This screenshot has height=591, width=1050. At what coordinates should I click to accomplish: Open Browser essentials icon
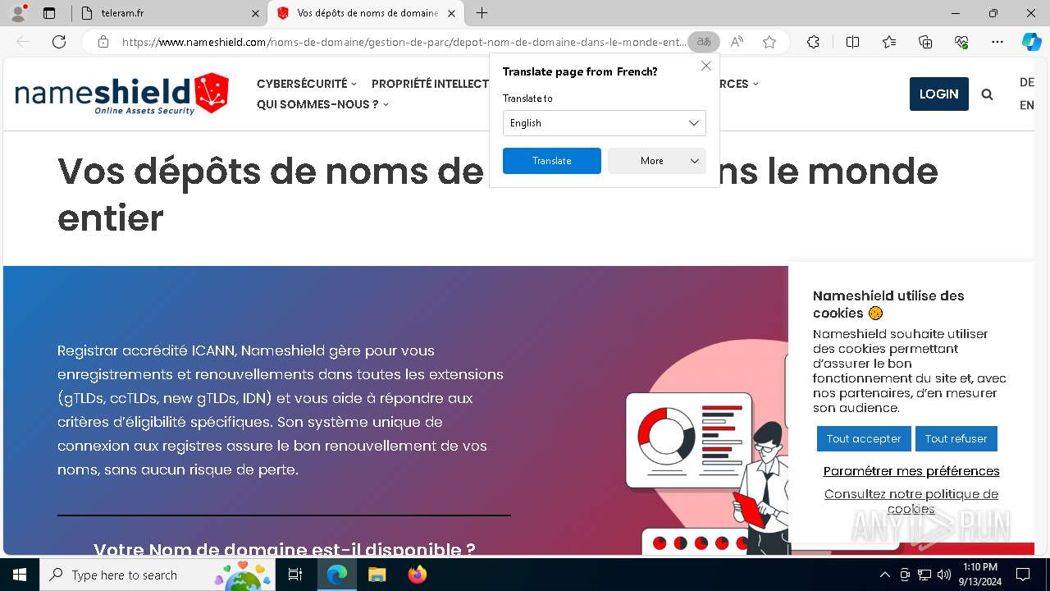click(961, 42)
